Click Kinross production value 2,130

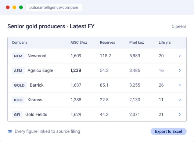pyautogui.click(x=135, y=100)
